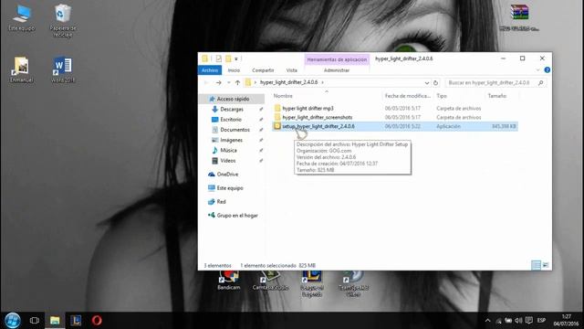The width and height of the screenshot is (584, 329).
Task: Select hyper_light_drifter_screenshots folder
Action: coord(317,117)
